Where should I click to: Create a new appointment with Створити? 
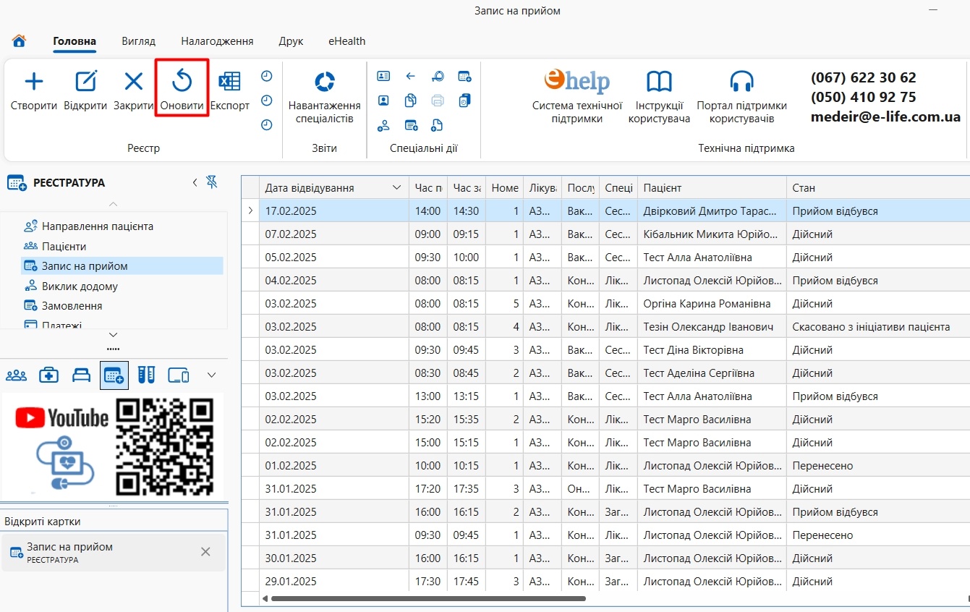[x=34, y=90]
